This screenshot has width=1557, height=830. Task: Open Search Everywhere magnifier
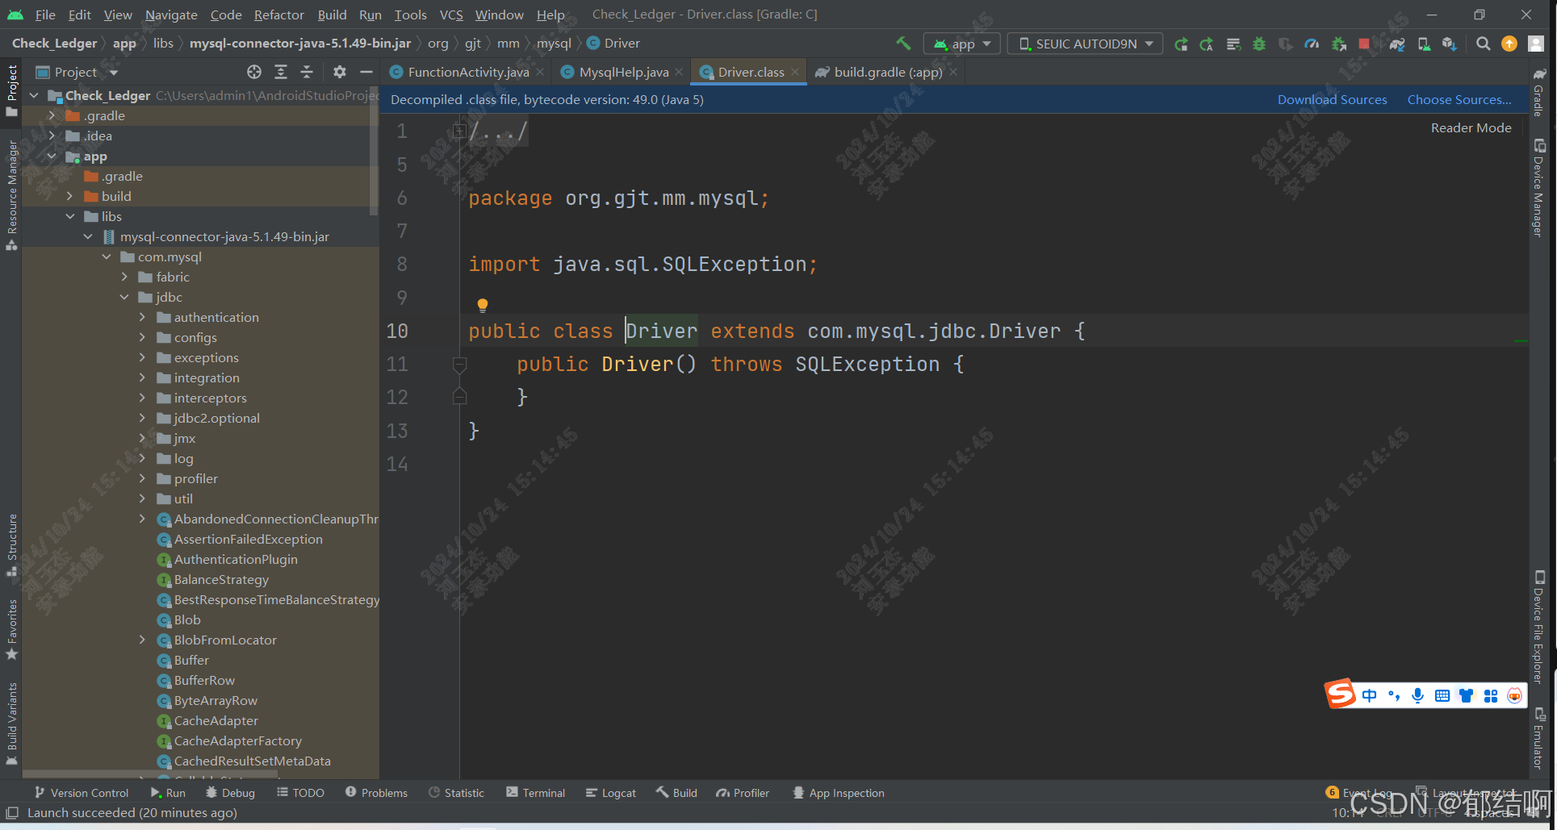1484,44
